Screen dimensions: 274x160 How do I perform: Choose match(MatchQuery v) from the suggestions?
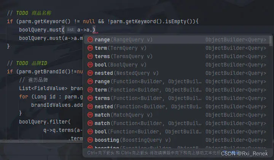[x=177, y=115]
